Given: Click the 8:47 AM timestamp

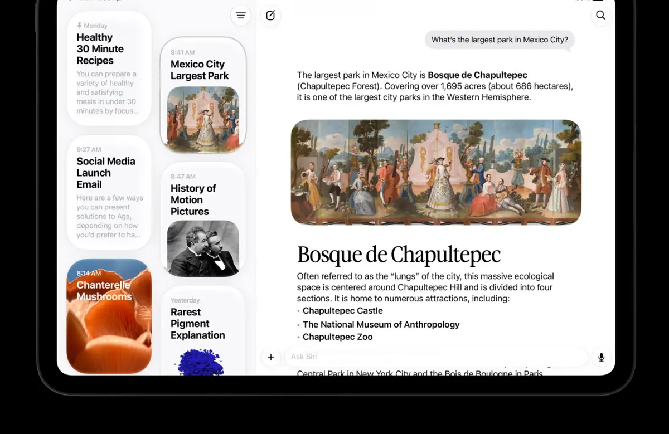Looking at the screenshot, I should pos(183,177).
